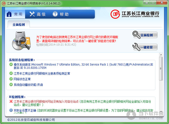Image resolution: width=169 pixels, height=124 pixels.
Task: Open the 帮助 tab
Action: click(x=61, y=14)
